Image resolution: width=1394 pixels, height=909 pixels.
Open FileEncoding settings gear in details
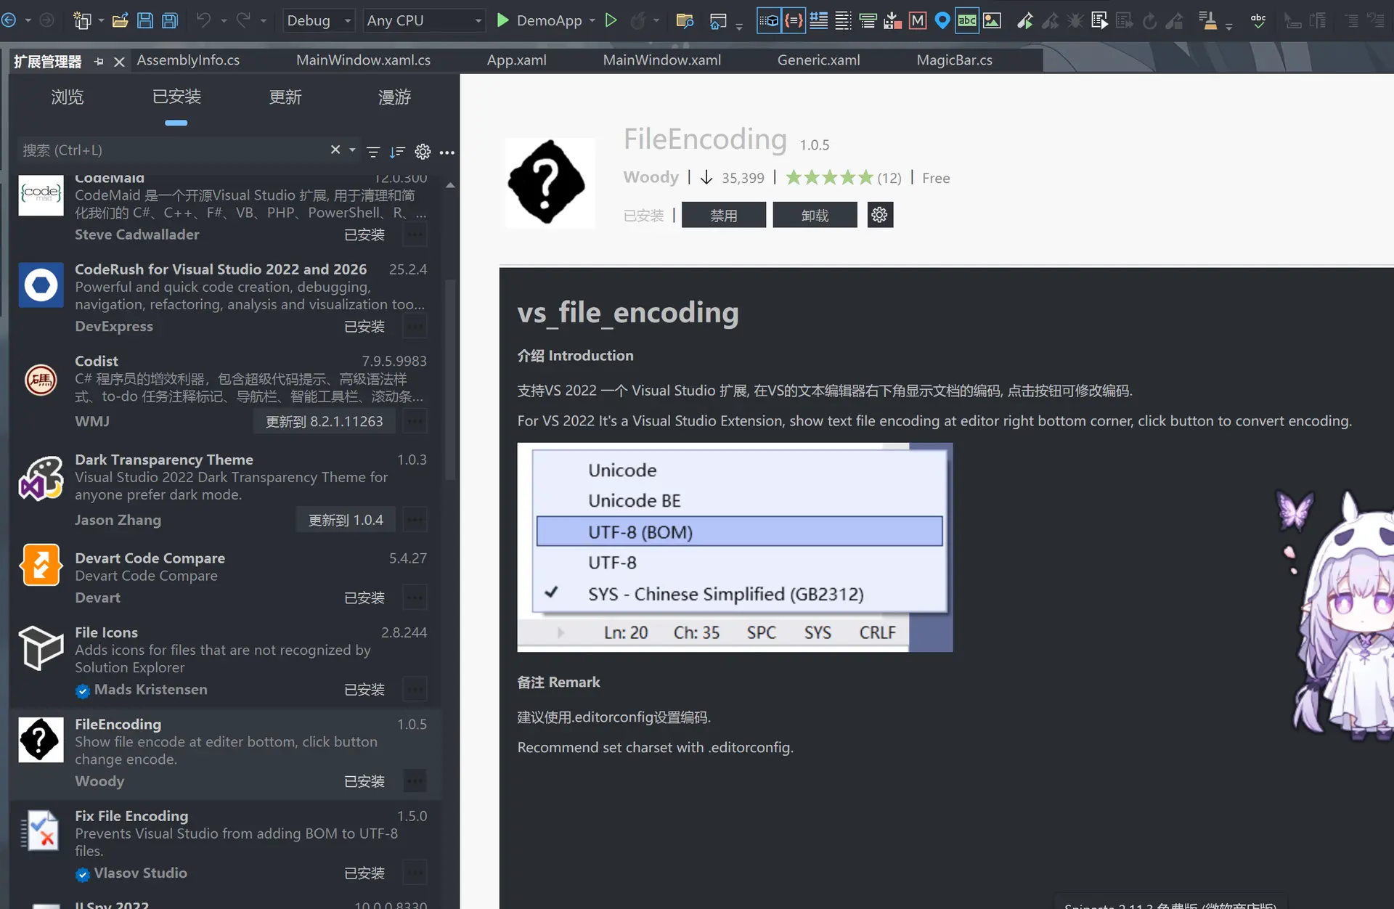point(880,215)
